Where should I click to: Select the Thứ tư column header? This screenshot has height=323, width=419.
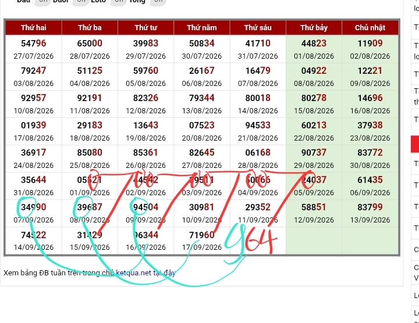click(146, 27)
